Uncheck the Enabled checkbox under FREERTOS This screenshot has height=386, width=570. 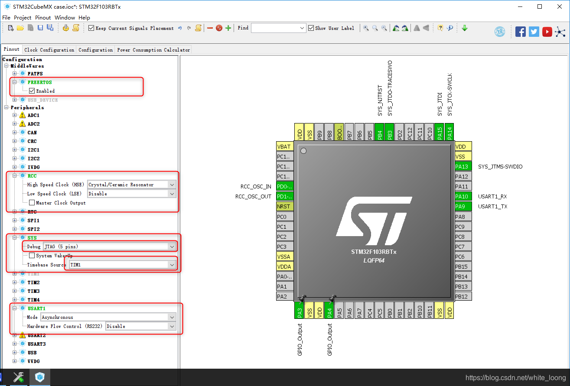click(32, 91)
